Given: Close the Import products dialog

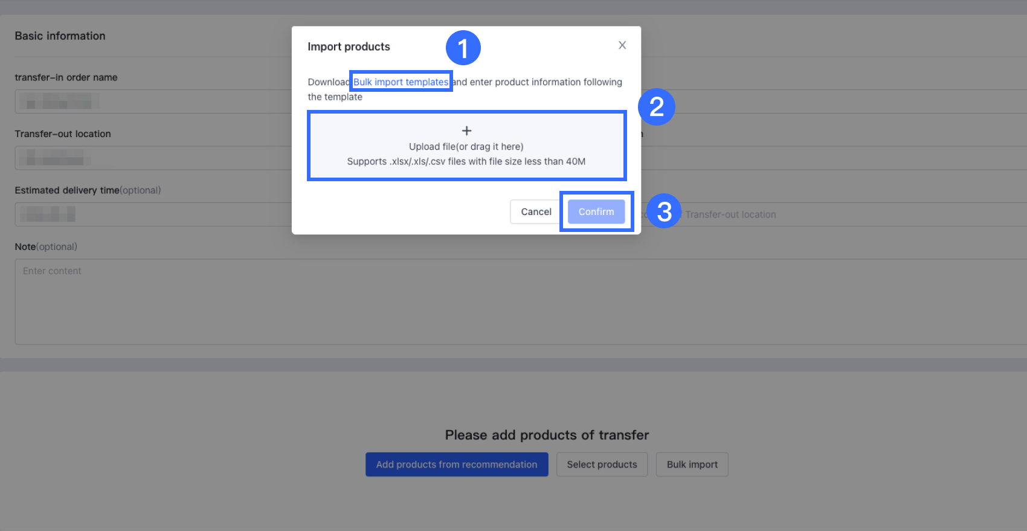Looking at the screenshot, I should (622, 45).
